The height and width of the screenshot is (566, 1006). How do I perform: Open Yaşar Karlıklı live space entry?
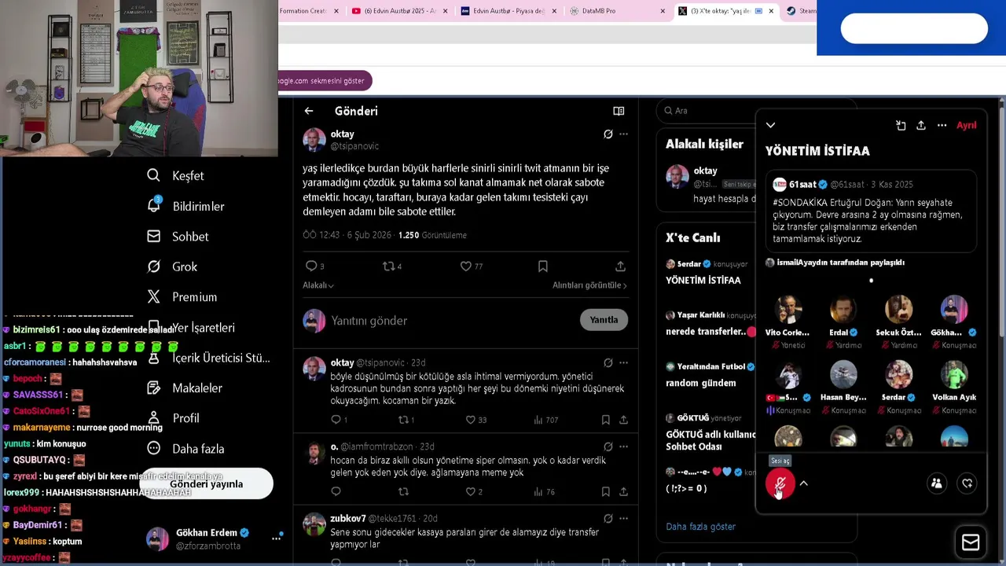(x=710, y=323)
